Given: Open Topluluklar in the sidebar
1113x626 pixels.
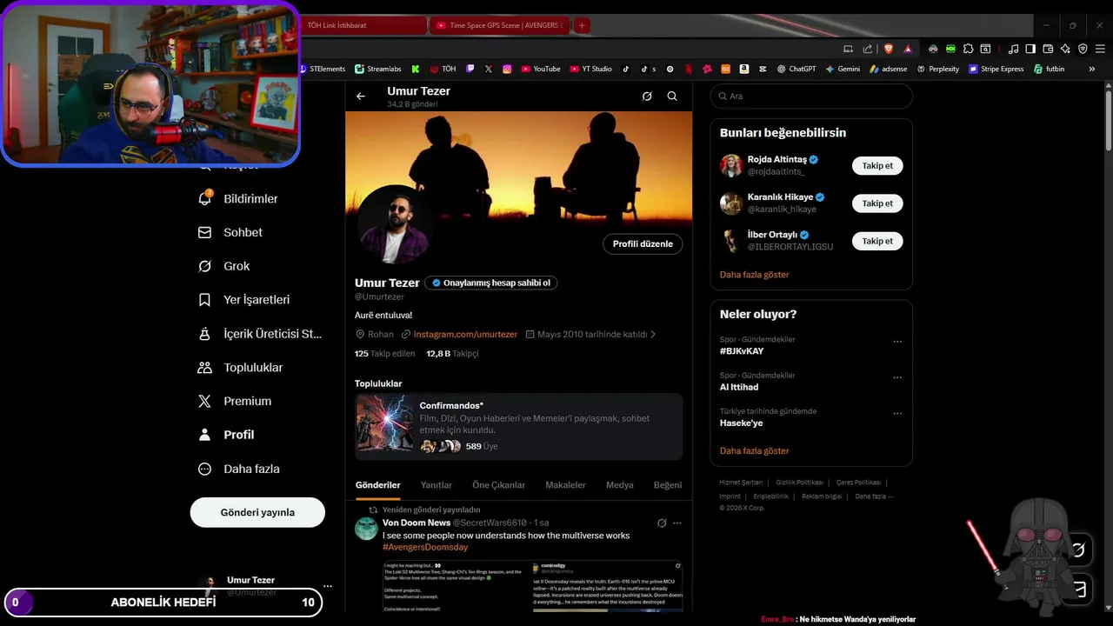Looking at the screenshot, I should pyautogui.click(x=241, y=368).
